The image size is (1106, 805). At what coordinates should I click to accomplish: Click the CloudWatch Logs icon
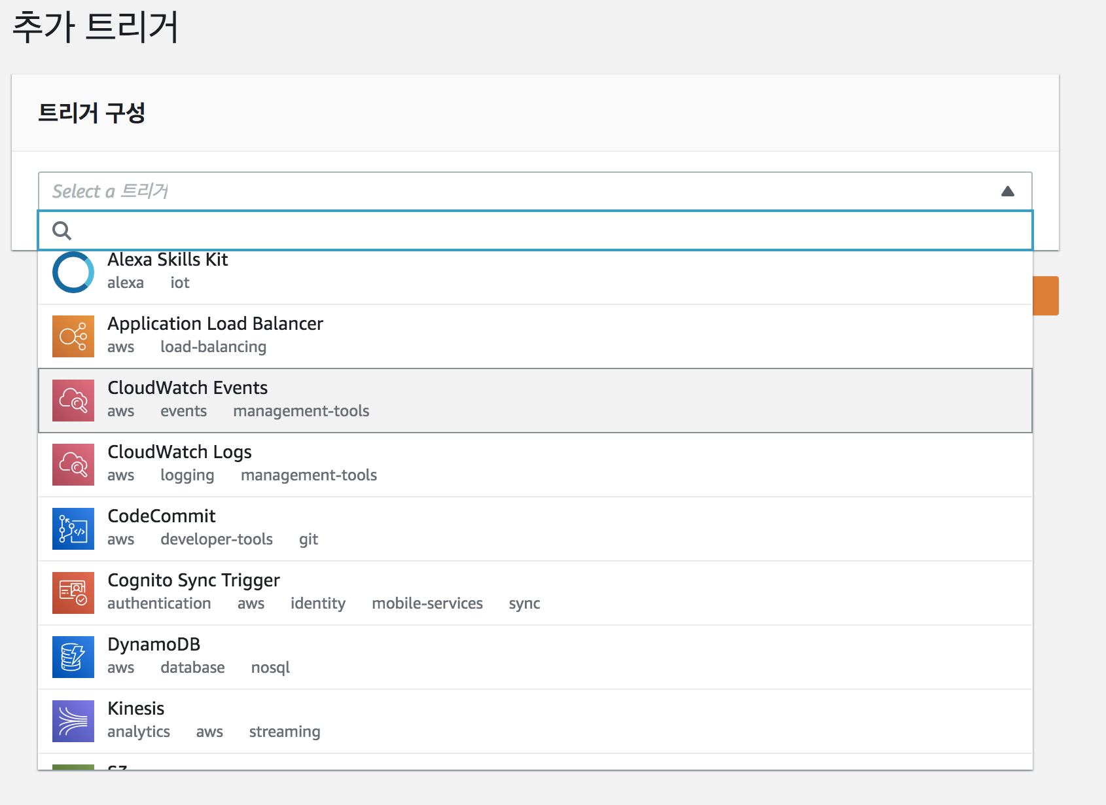click(73, 465)
